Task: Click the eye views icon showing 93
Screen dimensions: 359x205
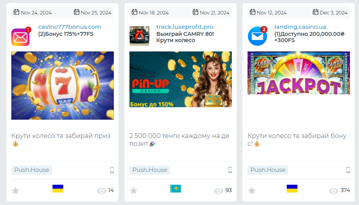Action: click(x=219, y=191)
